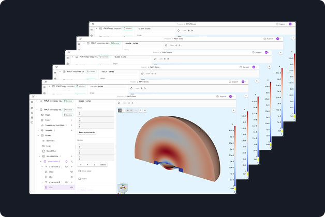Collapse the p harmonic 2 node

42,182
